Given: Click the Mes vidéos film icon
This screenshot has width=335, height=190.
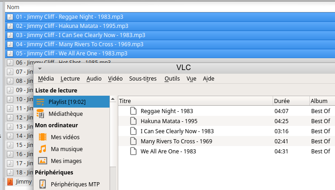Looking at the screenshot, I should pyautogui.click(x=43, y=137).
